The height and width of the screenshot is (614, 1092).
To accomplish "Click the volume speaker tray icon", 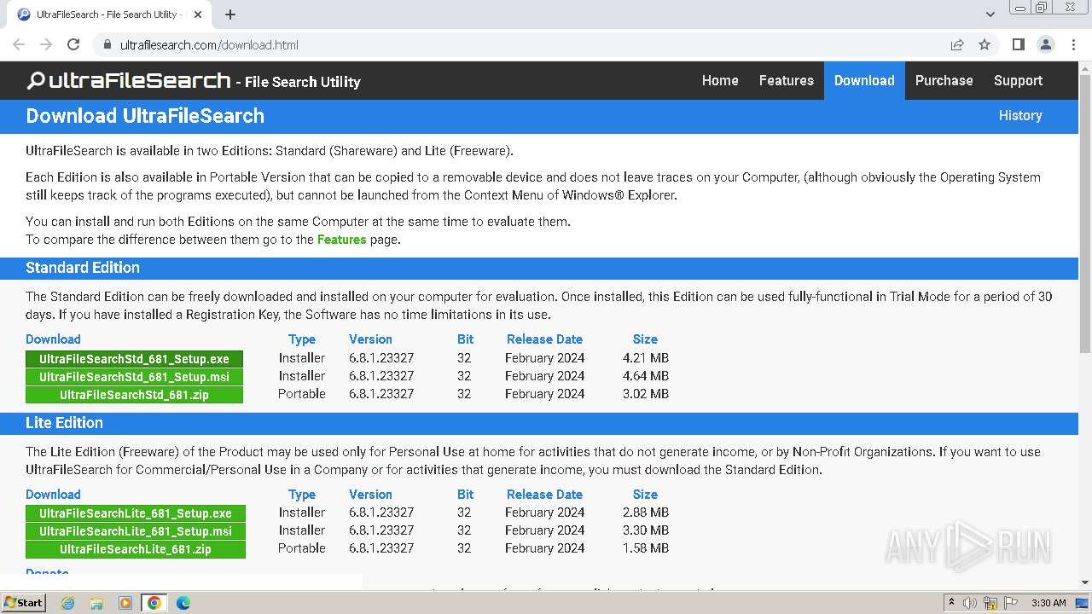I will 970,603.
